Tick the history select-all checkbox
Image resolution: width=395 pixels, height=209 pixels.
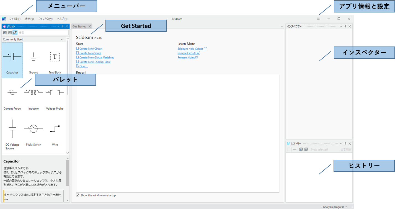[289, 149]
